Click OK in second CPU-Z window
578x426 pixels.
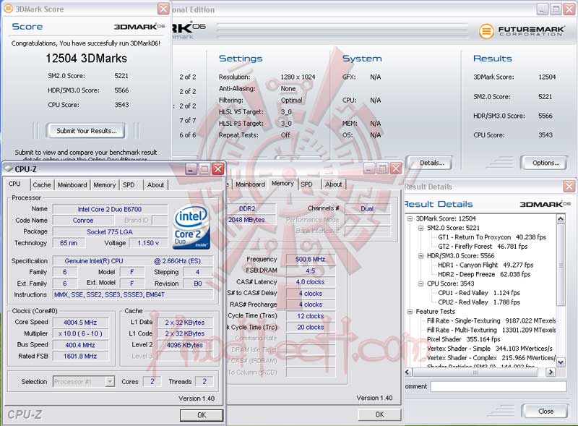click(x=380, y=414)
